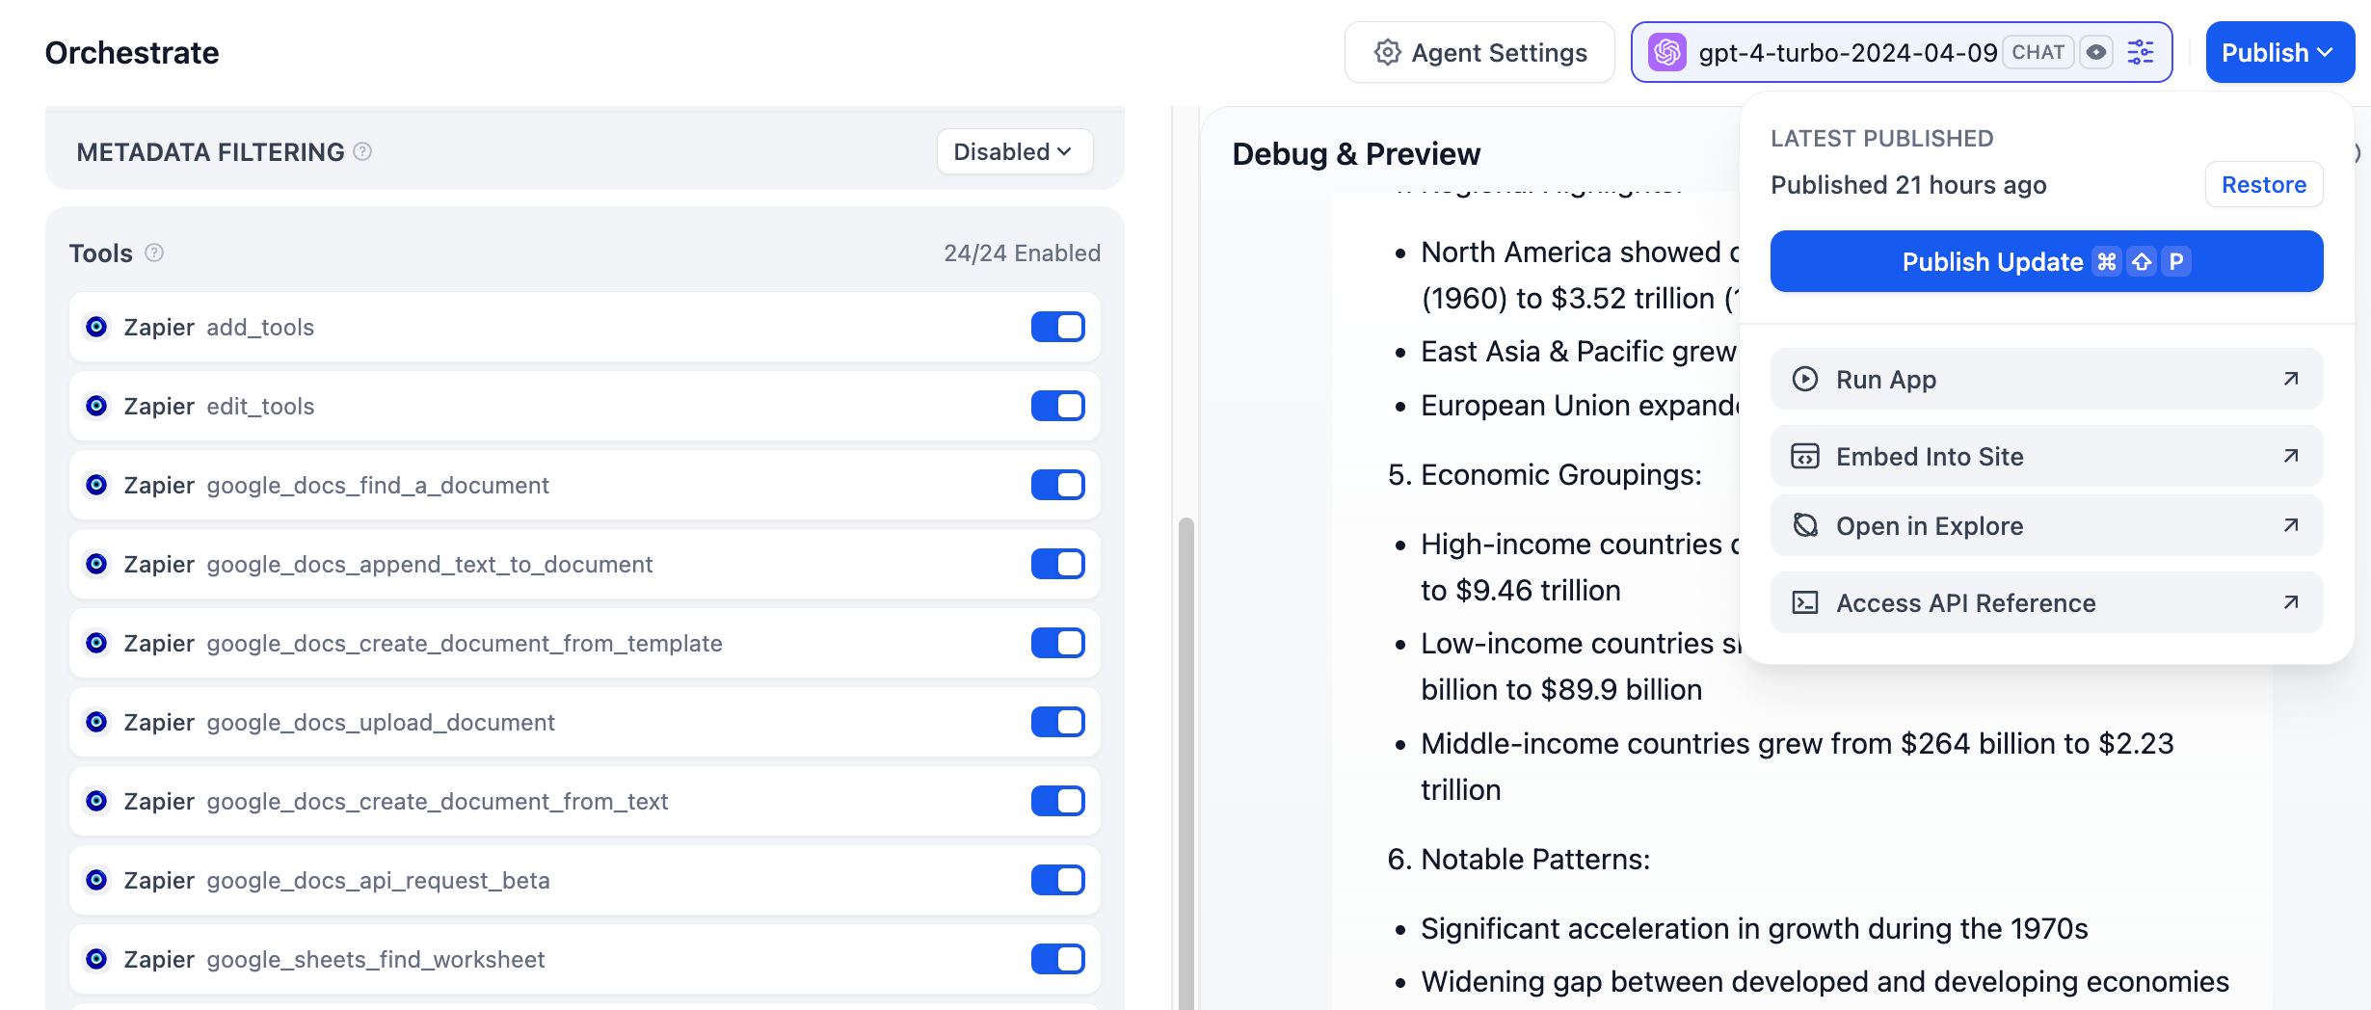Click the Embed Into Site code icon
This screenshot has width=2371, height=1010.
tap(1804, 456)
